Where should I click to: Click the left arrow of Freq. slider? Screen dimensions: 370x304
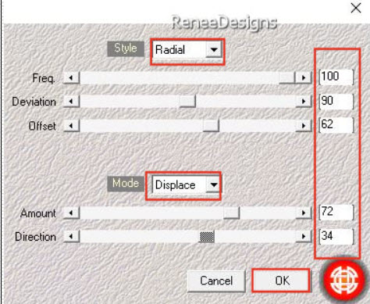(71, 77)
